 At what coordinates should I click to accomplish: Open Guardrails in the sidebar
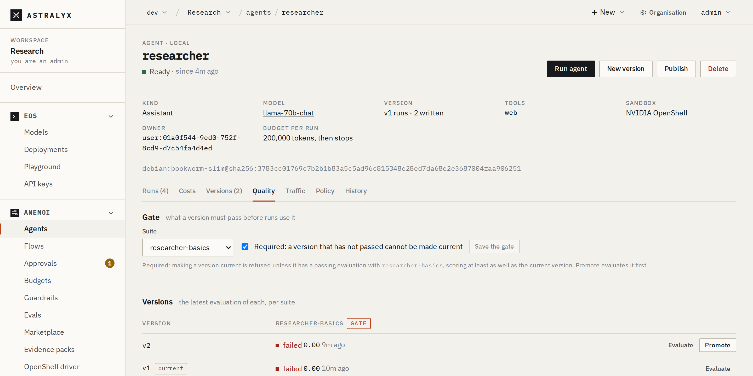(x=41, y=298)
